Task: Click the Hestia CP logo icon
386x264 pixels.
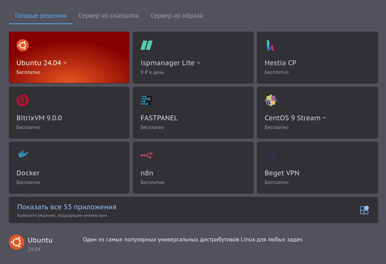Action: click(270, 45)
